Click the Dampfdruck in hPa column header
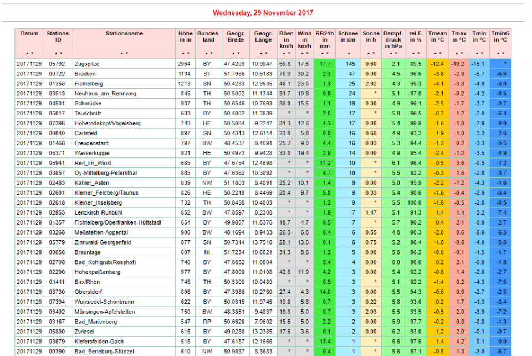Screen dimensions: 532x356 pos(393,39)
